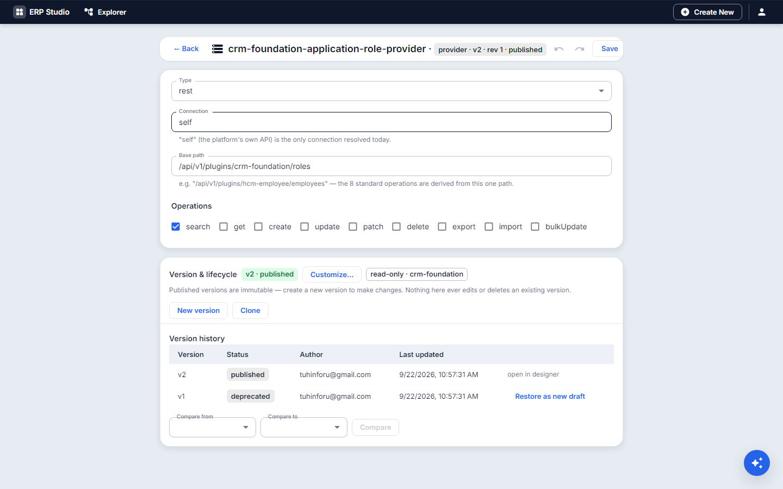The image size is (783, 489).
Task: Click the undo arrow icon
Action: pos(558,49)
